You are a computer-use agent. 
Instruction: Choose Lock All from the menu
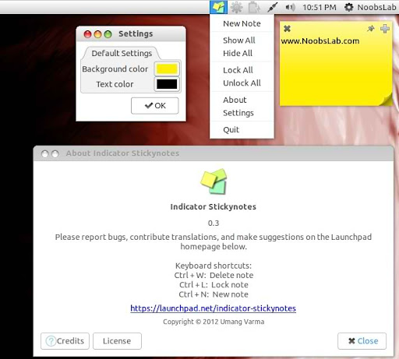[x=238, y=70]
